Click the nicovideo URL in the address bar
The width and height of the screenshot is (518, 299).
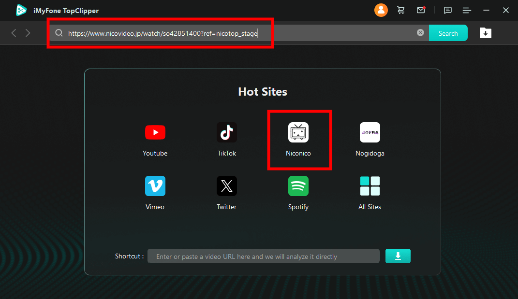pos(163,33)
